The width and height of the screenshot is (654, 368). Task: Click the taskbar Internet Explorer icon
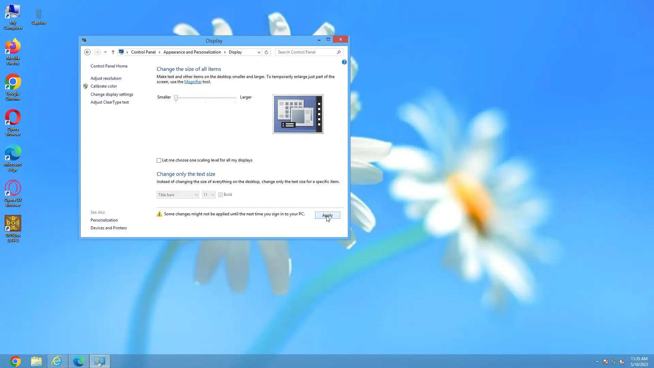tap(57, 361)
